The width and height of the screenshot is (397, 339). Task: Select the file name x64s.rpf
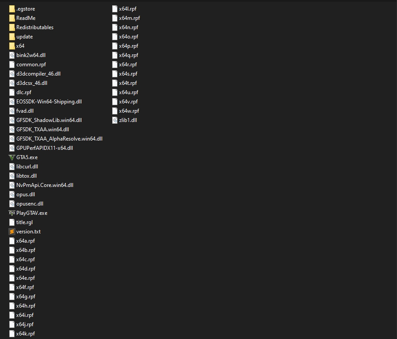click(x=128, y=74)
